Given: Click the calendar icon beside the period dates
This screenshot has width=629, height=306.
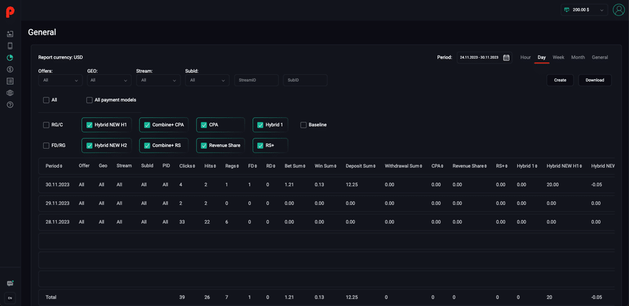Looking at the screenshot, I should (506, 57).
